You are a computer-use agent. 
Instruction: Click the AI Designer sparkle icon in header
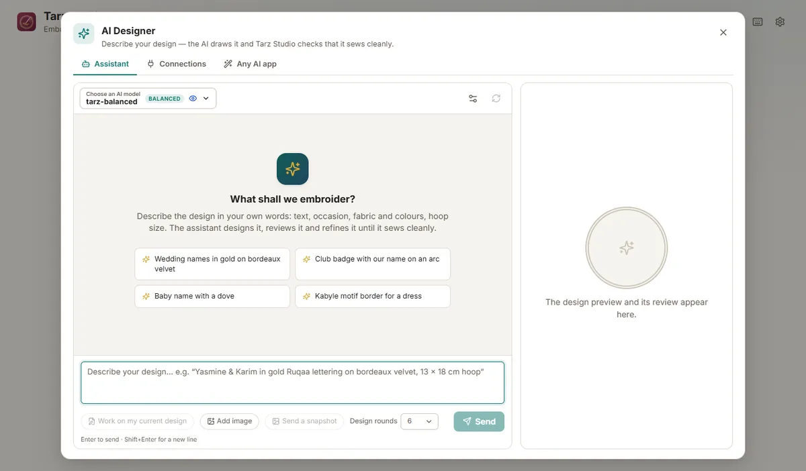84,34
